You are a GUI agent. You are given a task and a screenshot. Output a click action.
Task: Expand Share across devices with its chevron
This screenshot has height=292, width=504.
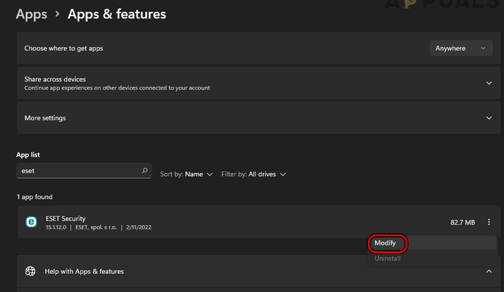(x=489, y=83)
